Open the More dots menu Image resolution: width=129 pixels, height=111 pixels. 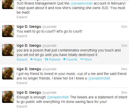pyautogui.click(x=82, y=59)
